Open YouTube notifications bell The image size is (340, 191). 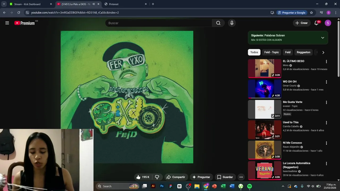click(316, 23)
